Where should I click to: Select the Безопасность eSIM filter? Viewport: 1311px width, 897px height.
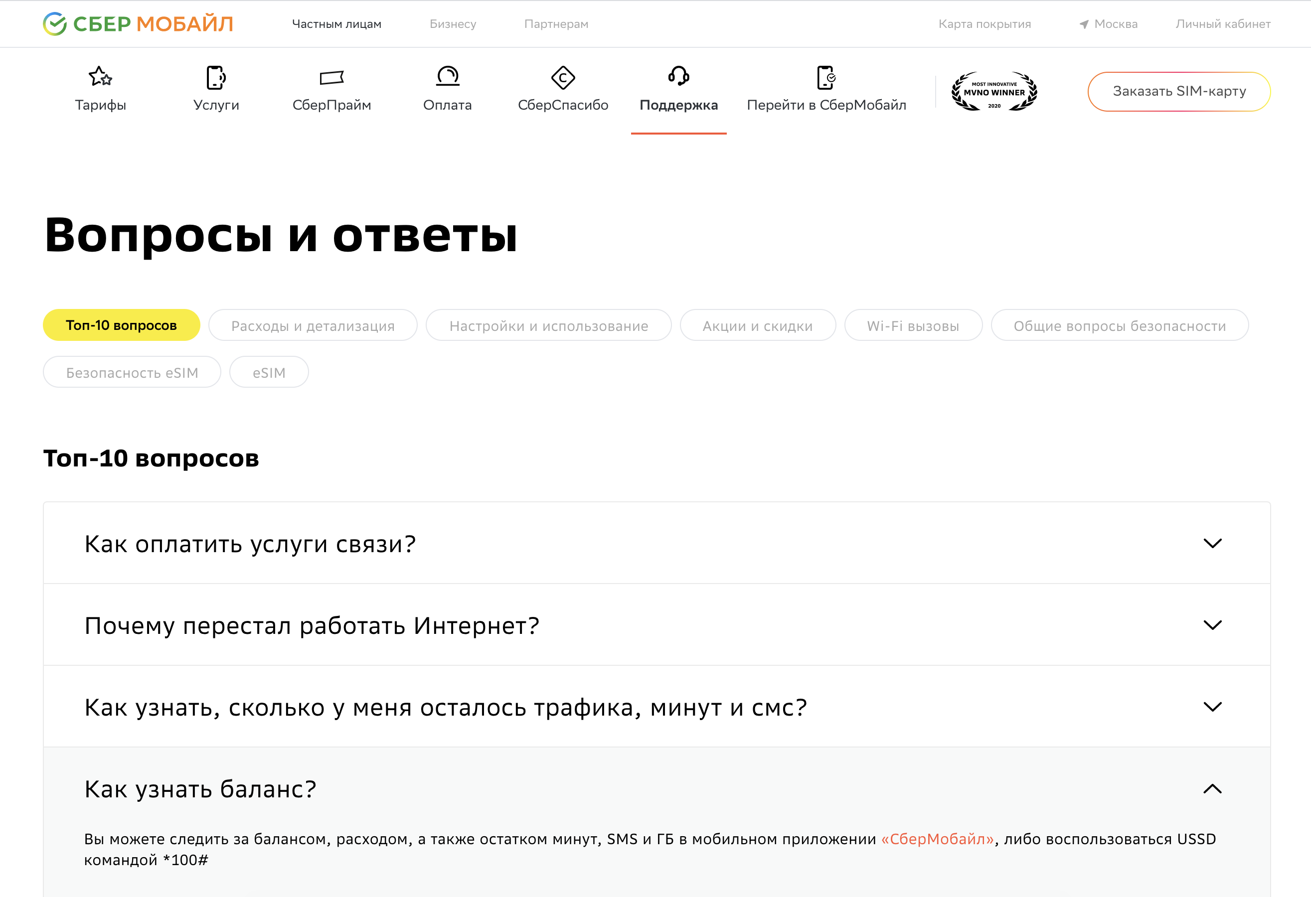[132, 372]
